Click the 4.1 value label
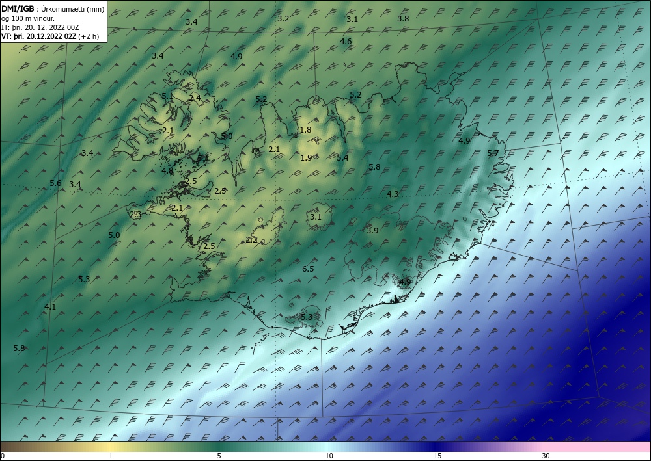651x461 pixels. click(x=50, y=307)
